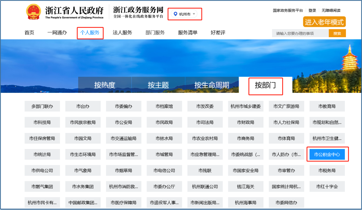Switch to the 按部门 tab
The image size is (362, 210).
265,85
